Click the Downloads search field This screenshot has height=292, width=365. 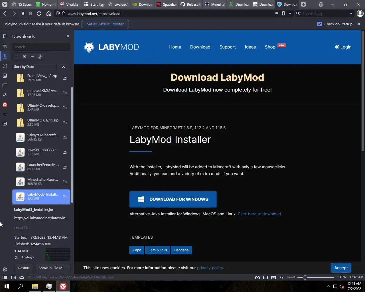41,47
